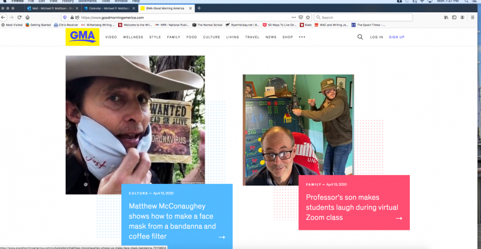Open the NPR : National Public bookmark
Screen dimensions: 481x249
(172, 25)
